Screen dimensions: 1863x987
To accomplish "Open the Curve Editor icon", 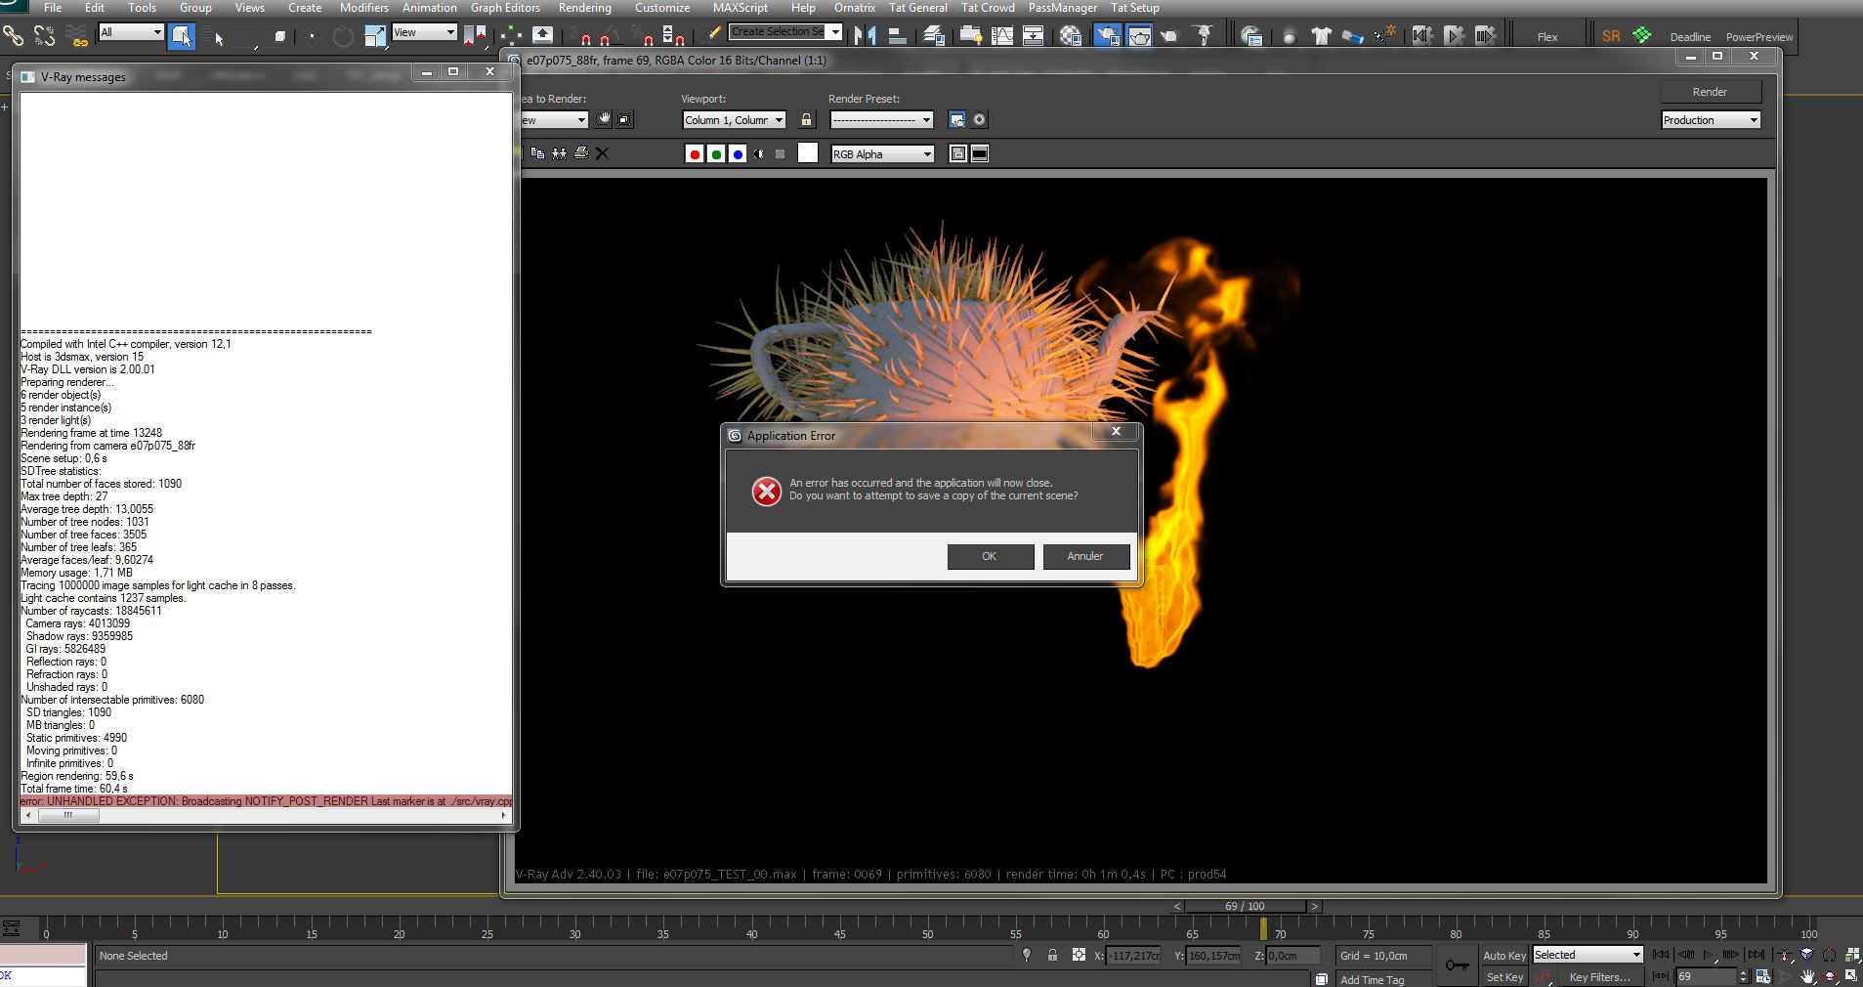I will (1002, 36).
